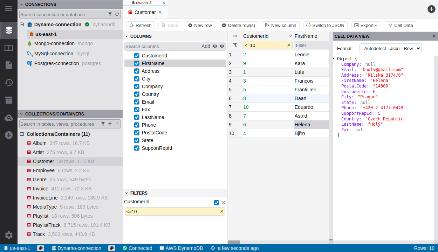
Task: Open the query history sidebar icon
Action: 9,83
